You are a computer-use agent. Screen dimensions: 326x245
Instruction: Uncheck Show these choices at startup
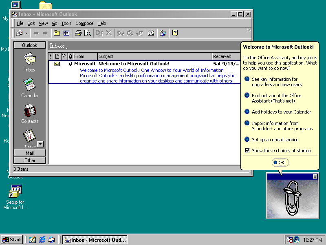(x=247, y=150)
